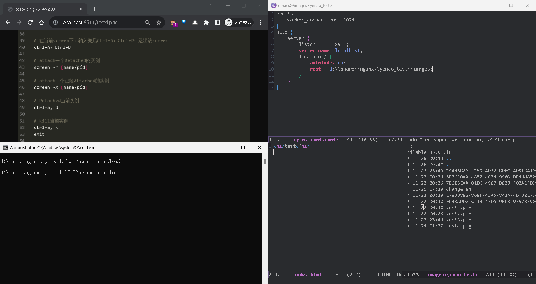Click 'exit' text on line 53 of image

click(x=39, y=134)
